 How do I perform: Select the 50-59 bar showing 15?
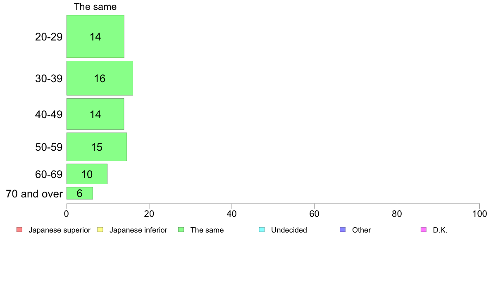[96, 147]
